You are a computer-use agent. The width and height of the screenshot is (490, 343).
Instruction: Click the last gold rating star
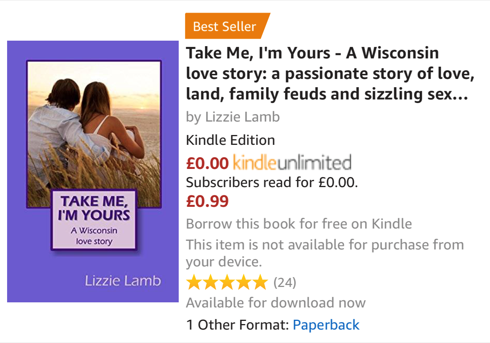click(x=260, y=283)
